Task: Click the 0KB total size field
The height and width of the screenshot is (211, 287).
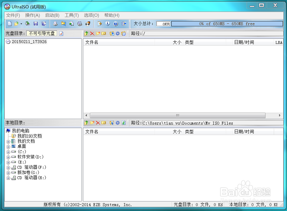Action: click(x=163, y=24)
